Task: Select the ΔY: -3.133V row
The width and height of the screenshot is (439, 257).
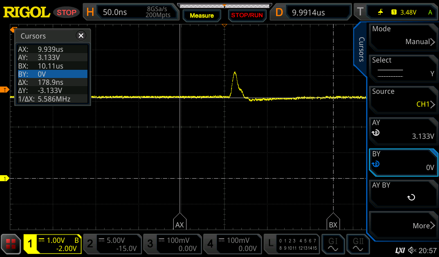Action: (x=52, y=90)
